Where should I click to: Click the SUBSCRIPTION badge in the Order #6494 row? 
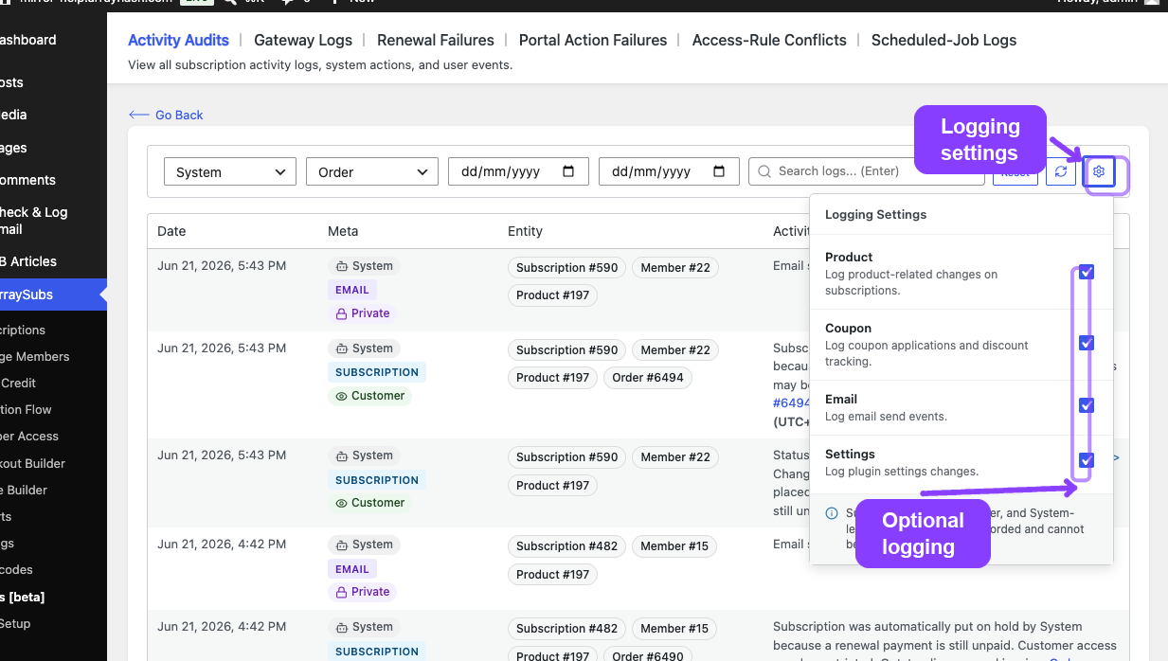[x=377, y=372]
